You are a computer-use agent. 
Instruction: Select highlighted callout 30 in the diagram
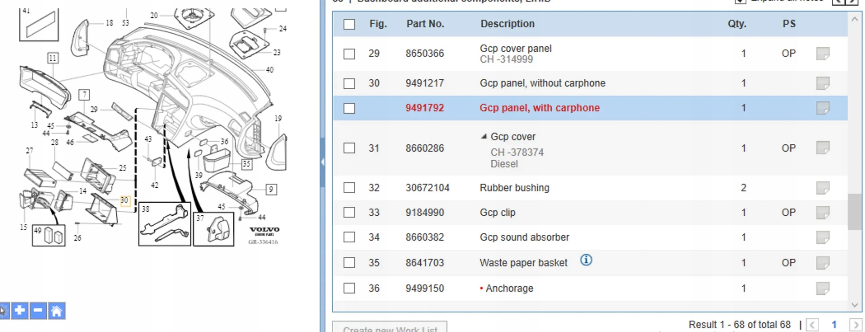tap(125, 200)
